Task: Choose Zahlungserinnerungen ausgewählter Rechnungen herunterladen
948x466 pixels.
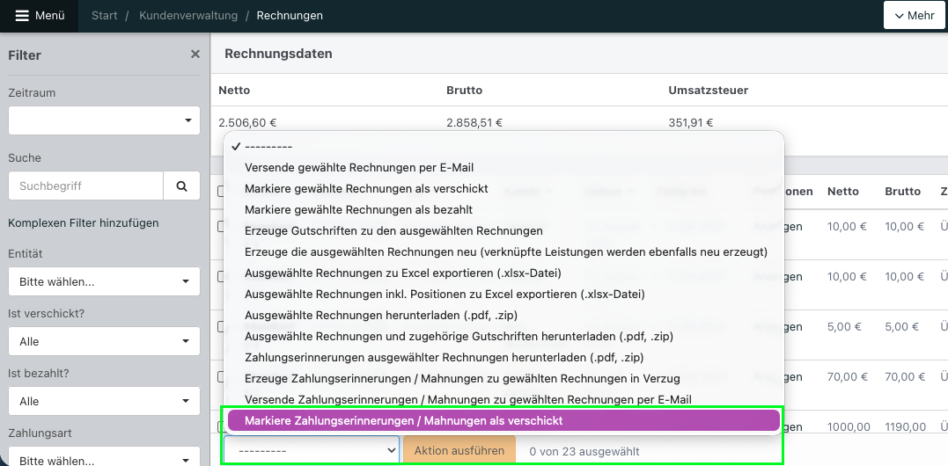Action: tap(503, 357)
